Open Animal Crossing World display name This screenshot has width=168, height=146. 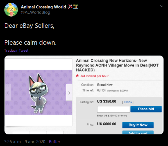[x=43, y=7]
